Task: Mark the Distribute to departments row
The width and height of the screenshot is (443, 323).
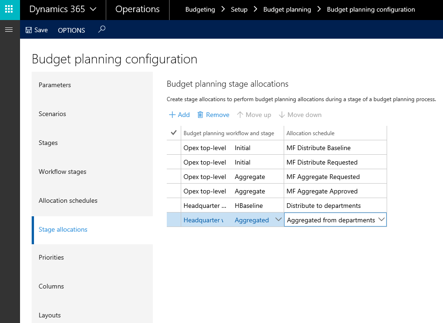Action: [x=174, y=206]
